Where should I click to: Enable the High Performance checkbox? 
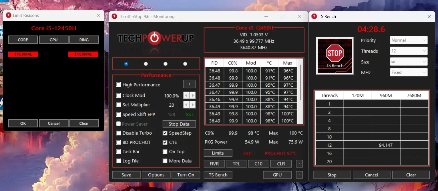[x=118, y=85]
